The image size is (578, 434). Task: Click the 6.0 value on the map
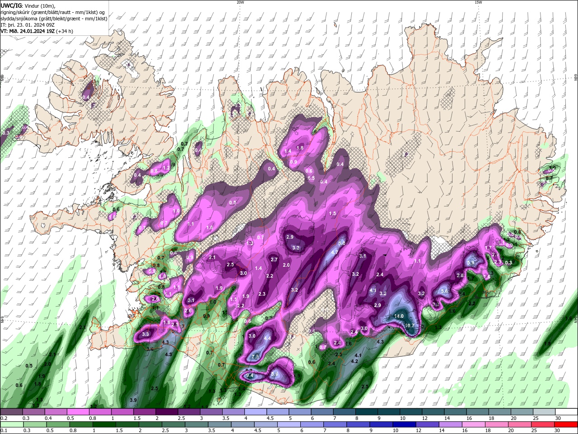[342, 243]
